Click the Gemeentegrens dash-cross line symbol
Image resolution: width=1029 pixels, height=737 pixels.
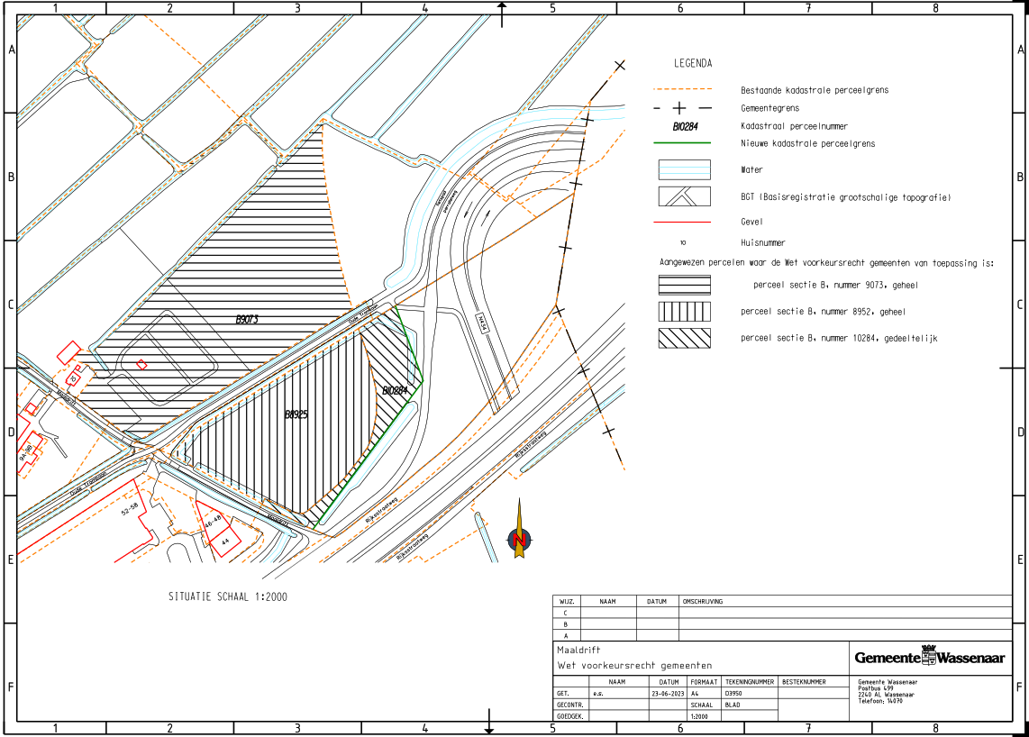[680, 108]
